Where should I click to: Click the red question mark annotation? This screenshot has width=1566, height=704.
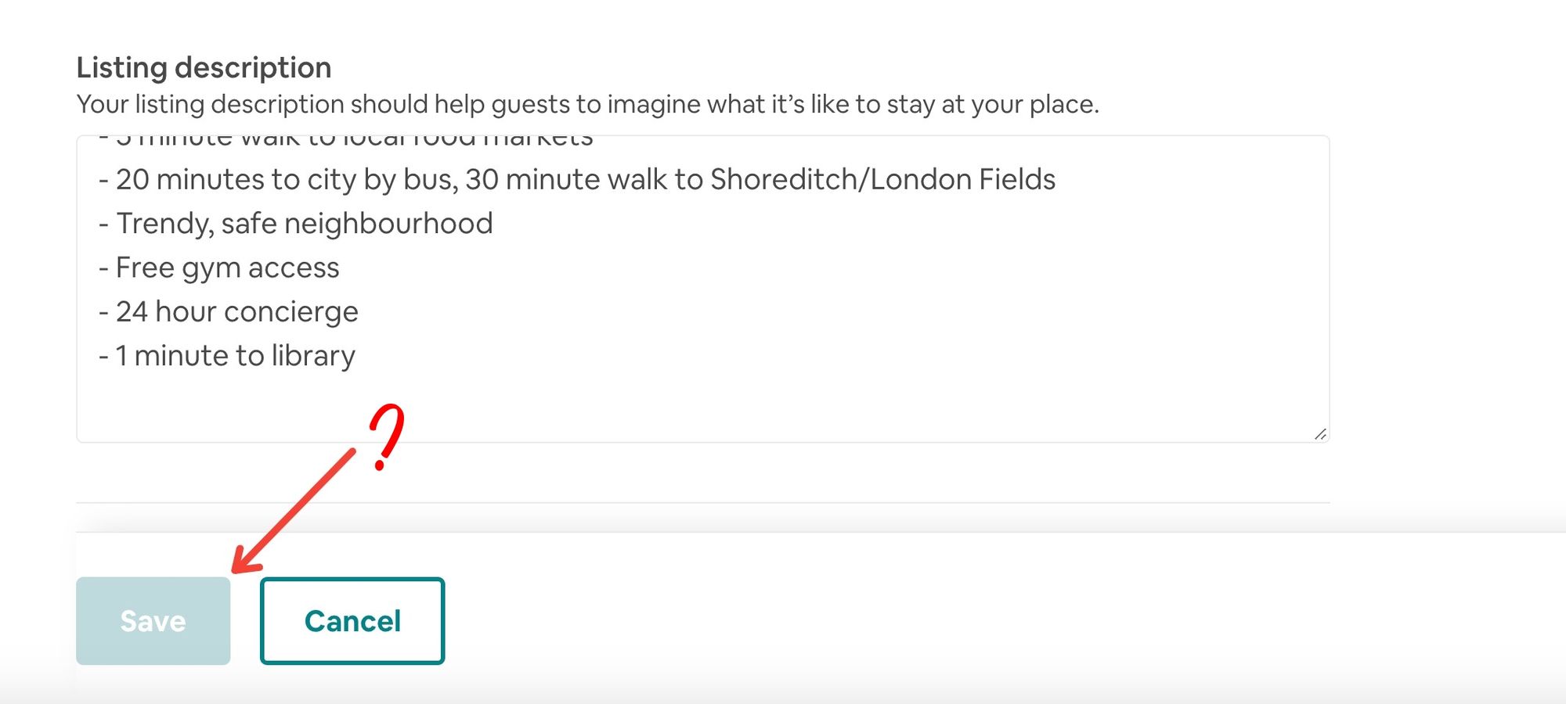click(x=386, y=437)
